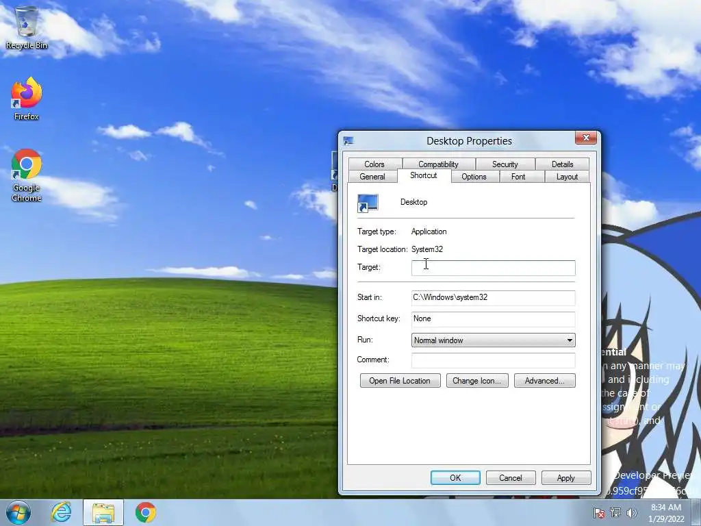Click the Start in field
The width and height of the screenshot is (701, 526).
(493, 297)
